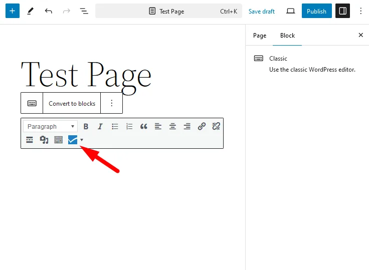Screen dimensions: 369x270
Task: Click the remove link icon
Action: [x=216, y=127]
